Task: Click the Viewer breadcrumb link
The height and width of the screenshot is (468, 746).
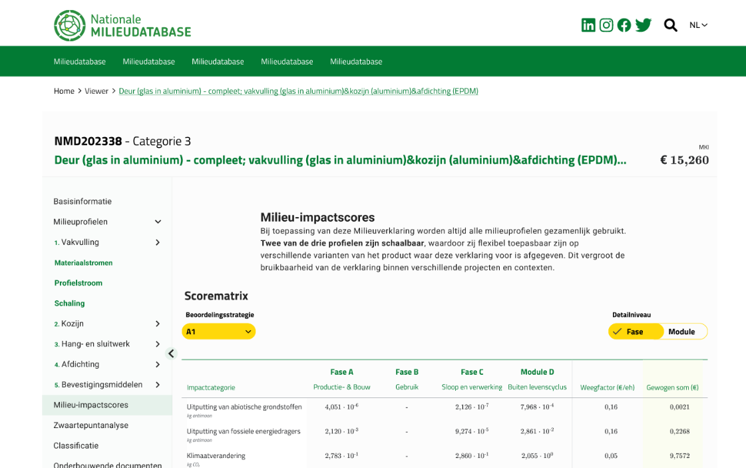Action: pos(96,91)
